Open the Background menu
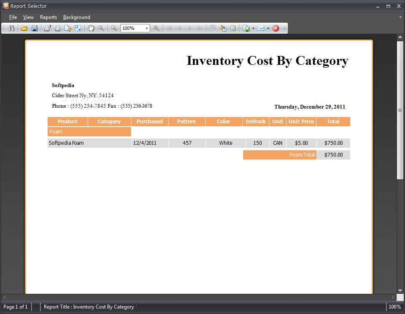 pos(77,17)
